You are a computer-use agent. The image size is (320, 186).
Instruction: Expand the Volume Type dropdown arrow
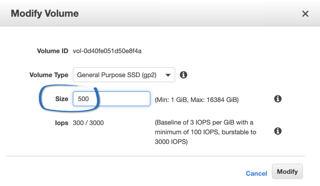pyautogui.click(x=168, y=75)
